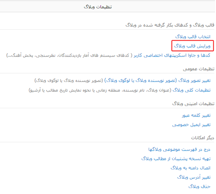This screenshot has height=194, width=216.
Task: Open کدها و جاوا اسکریپتهای اختصاصی کاربر link
Action: coord(172,55)
